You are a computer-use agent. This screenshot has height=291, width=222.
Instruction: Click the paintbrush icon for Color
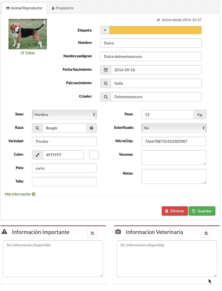(38, 155)
